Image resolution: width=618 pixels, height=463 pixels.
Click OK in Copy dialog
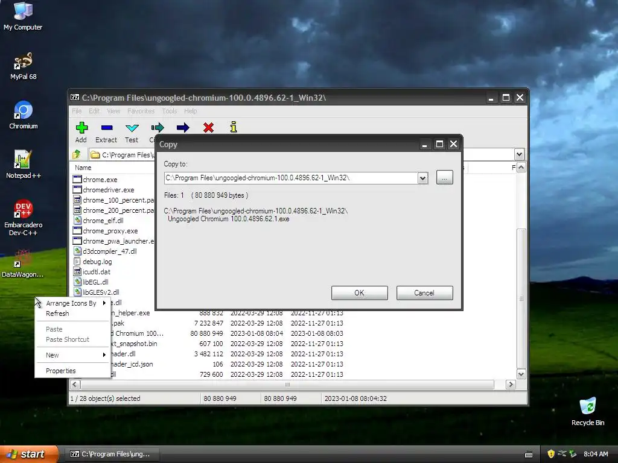(360, 293)
